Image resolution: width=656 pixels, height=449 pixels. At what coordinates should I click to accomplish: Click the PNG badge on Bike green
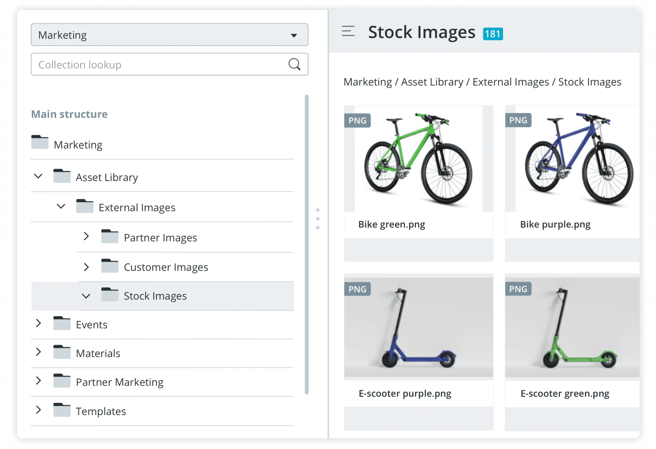[357, 121]
